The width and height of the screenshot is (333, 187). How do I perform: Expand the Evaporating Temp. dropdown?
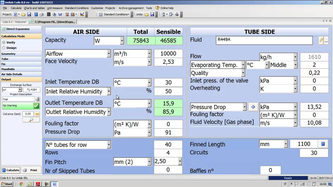[x=243, y=65]
